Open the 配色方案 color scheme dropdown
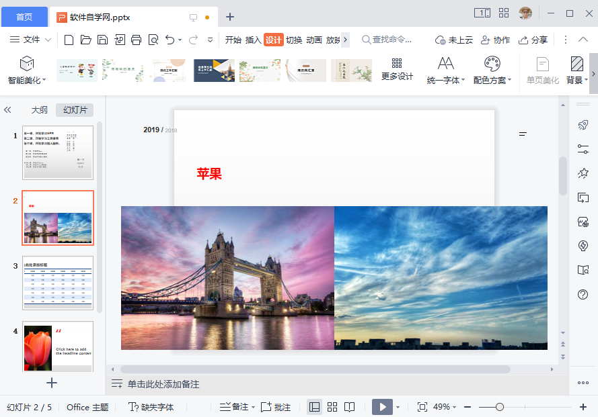Screen dimensions: 598x417 click(x=492, y=70)
